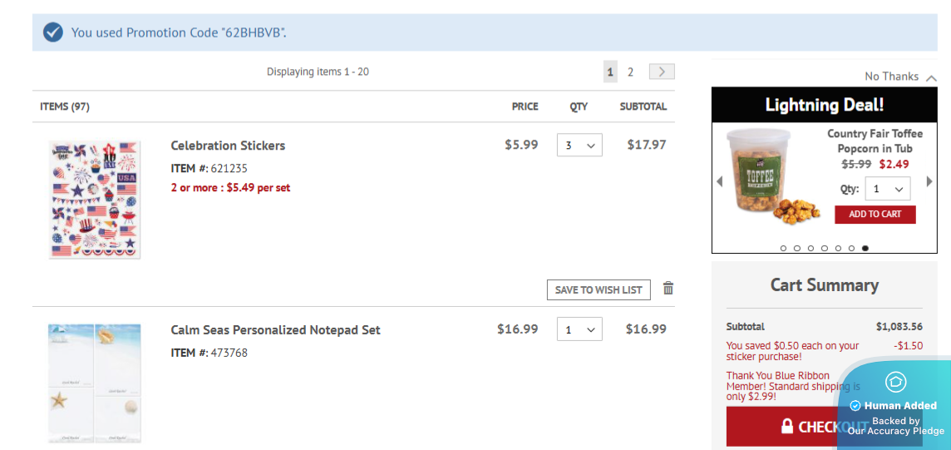This screenshot has width=951, height=450.
Task: Go to page 2 of cart items
Action: [x=630, y=72]
